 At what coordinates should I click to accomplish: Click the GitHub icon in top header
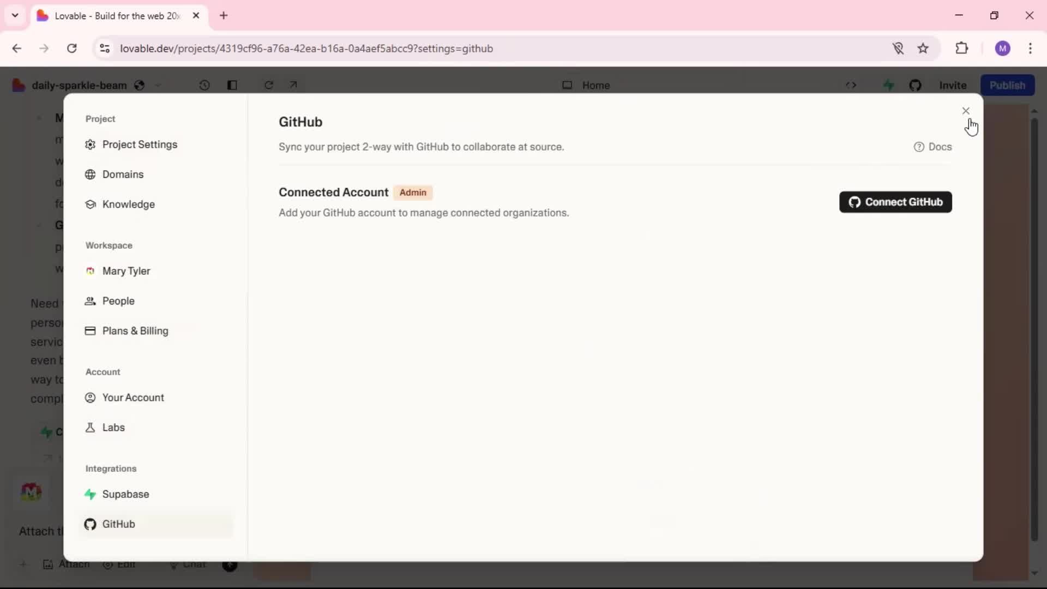[915, 85]
